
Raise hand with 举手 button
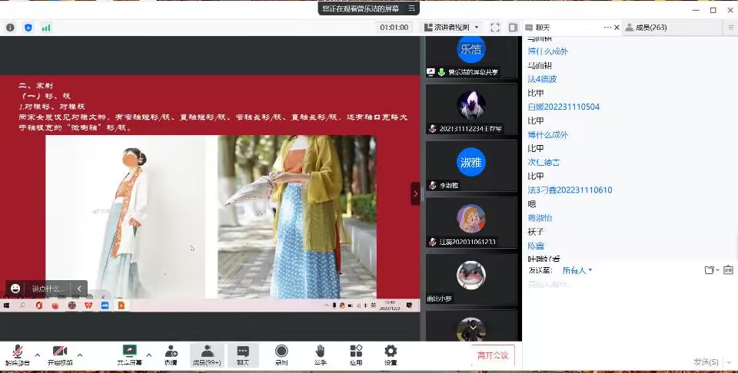(320, 355)
